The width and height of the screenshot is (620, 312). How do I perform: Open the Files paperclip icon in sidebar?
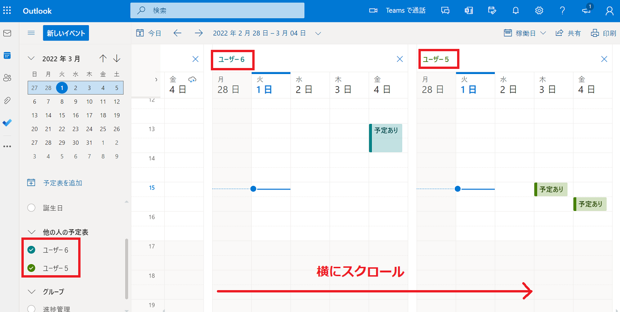click(7, 100)
